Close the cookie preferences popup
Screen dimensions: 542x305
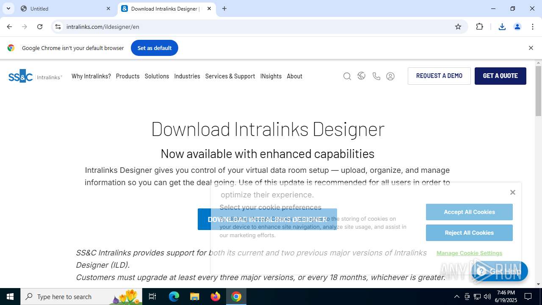click(513, 192)
